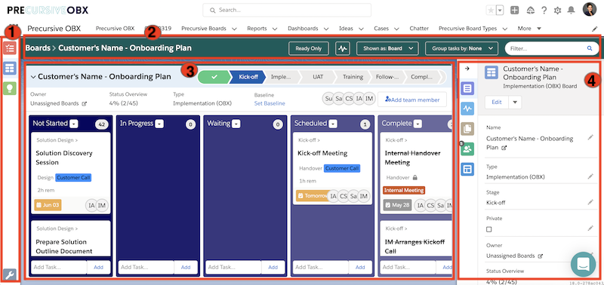Open the Waiting column menu

(236, 124)
